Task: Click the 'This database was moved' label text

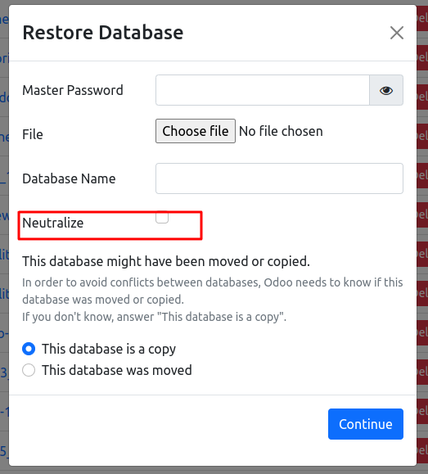Action: pyautogui.click(x=117, y=370)
